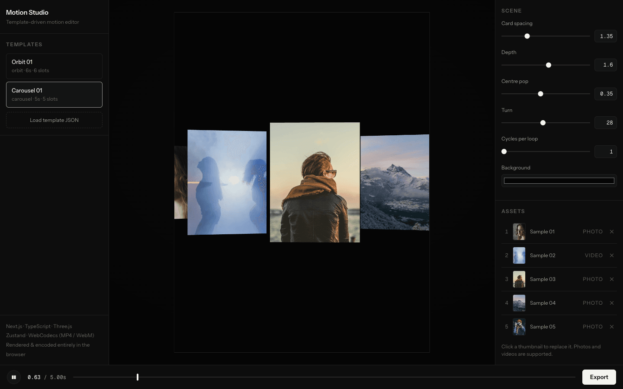Remove Sample 03 asset with X
The height and width of the screenshot is (389, 623).
click(612, 279)
